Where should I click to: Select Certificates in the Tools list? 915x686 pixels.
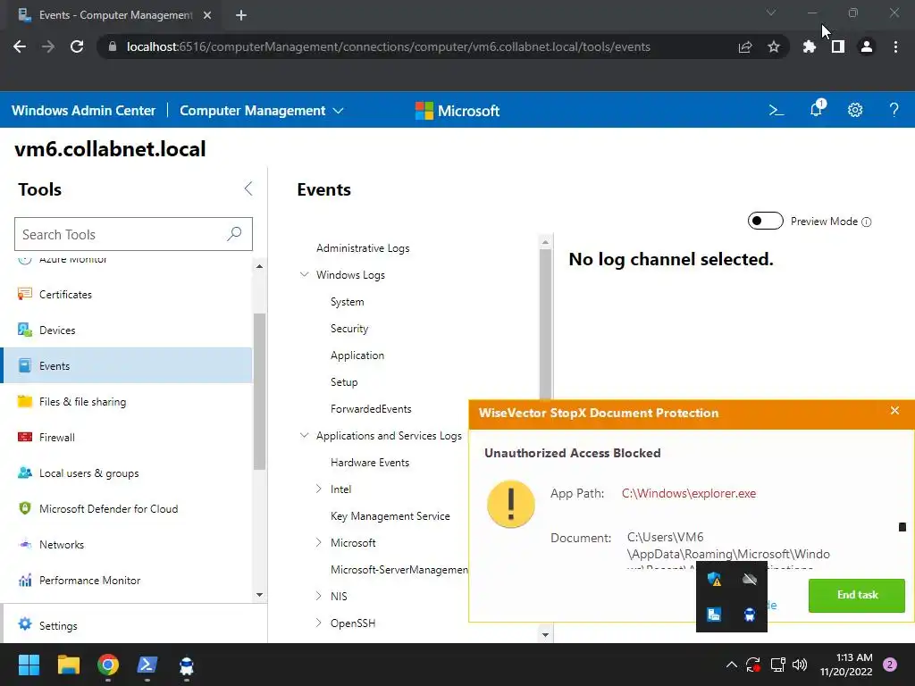(x=127, y=294)
